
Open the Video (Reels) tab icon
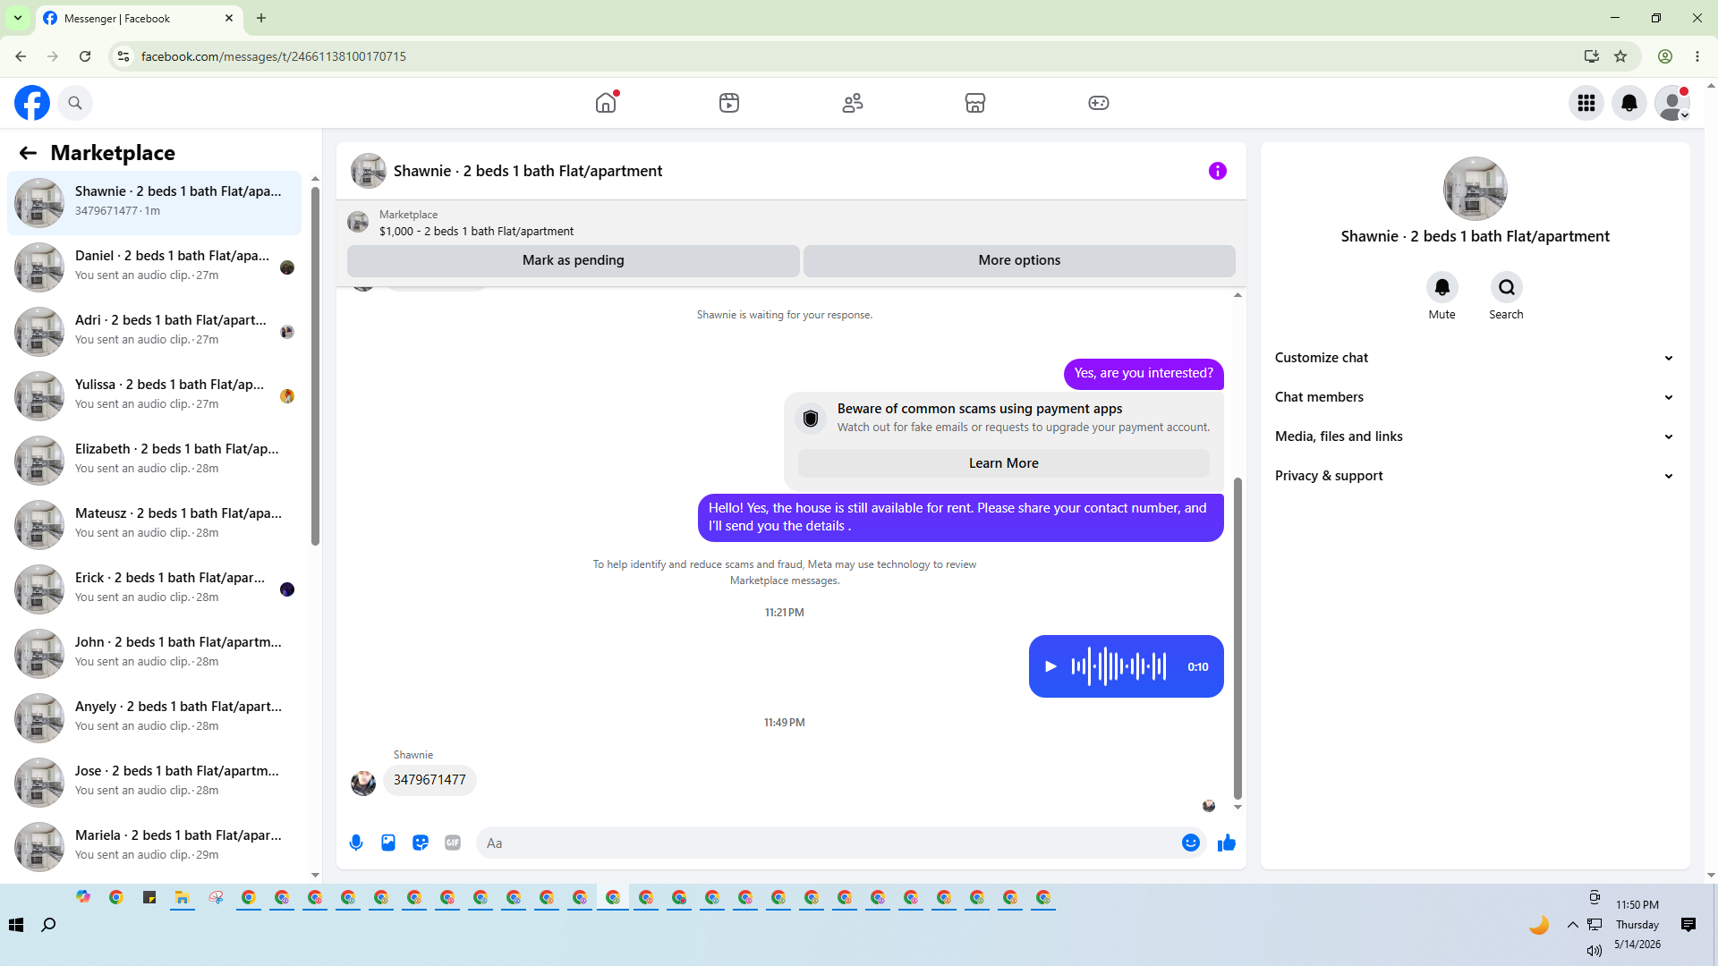[x=729, y=103]
